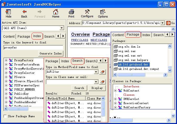This screenshot has height=124, width=177.
Task: Click the keyword input field containing proxyfac
Action: tap(33, 47)
